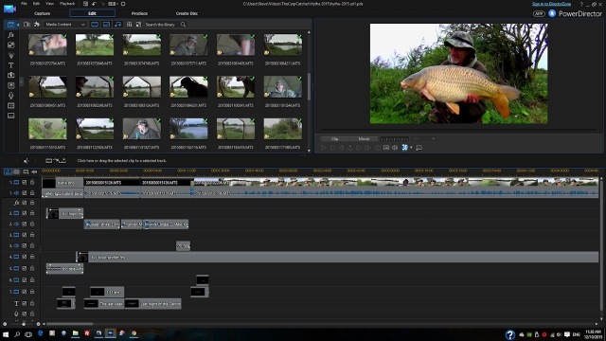Expand the library explorer side arrow
This screenshot has height=341, width=606.
coord(21,81)
